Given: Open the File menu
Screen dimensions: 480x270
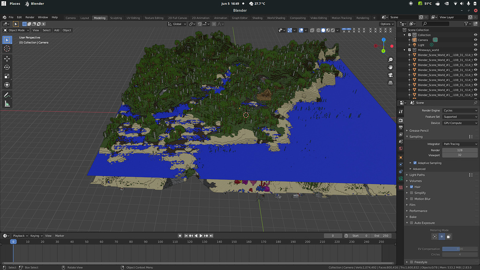Looking at the screenshot, I should click(x=11, y=17).
